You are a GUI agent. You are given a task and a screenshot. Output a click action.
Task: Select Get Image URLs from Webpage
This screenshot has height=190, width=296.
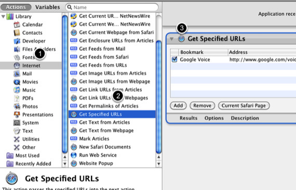(x=112, y=82)
